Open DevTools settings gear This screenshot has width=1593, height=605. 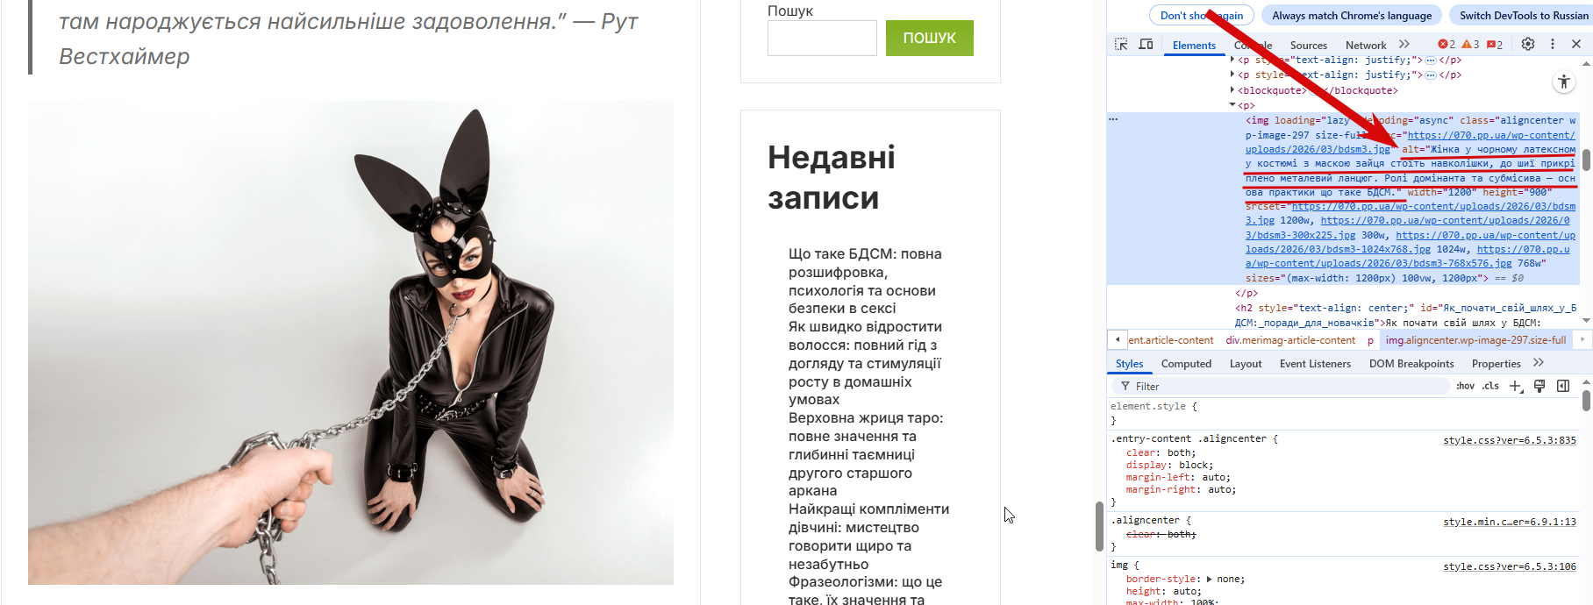tap(1528, 44)
